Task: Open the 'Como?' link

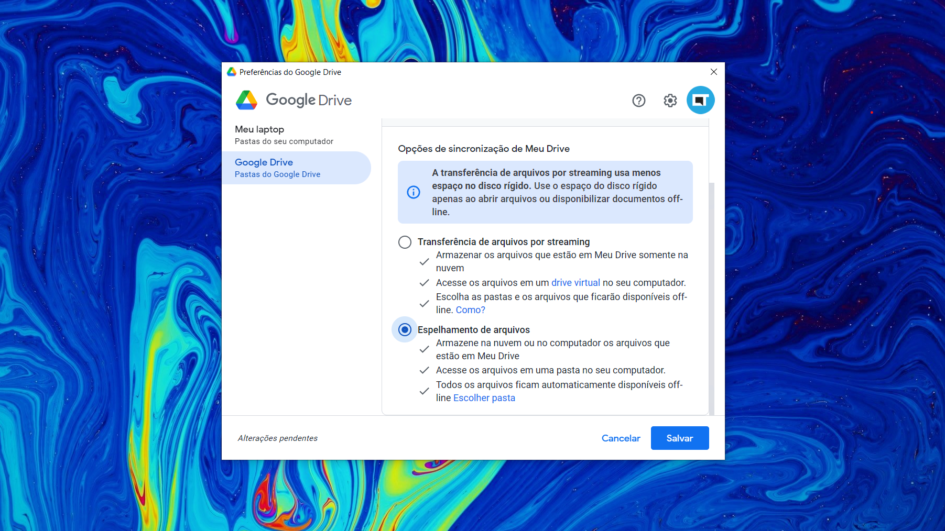Action: click(x=470, y=310)
